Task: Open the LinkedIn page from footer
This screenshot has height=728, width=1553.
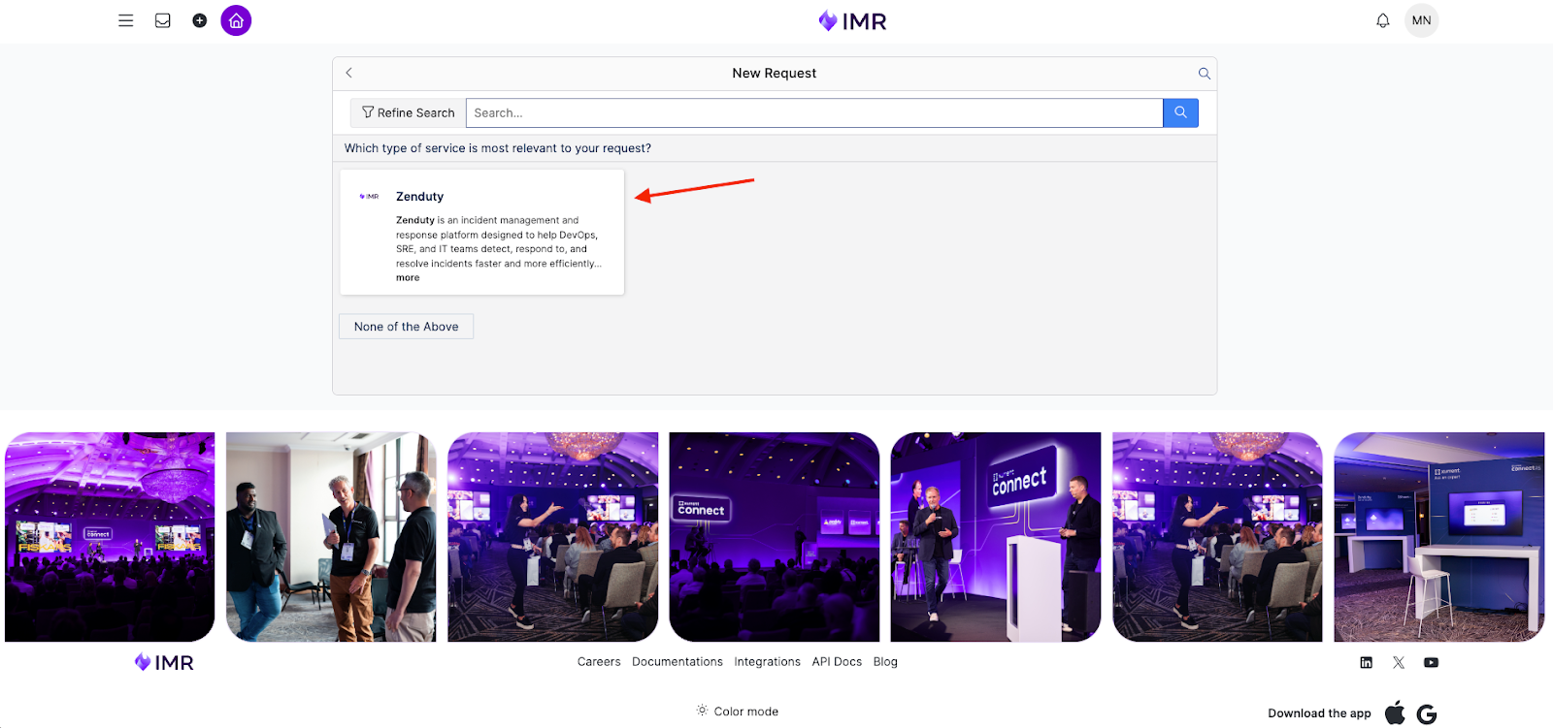Action: coord(1366,663)
